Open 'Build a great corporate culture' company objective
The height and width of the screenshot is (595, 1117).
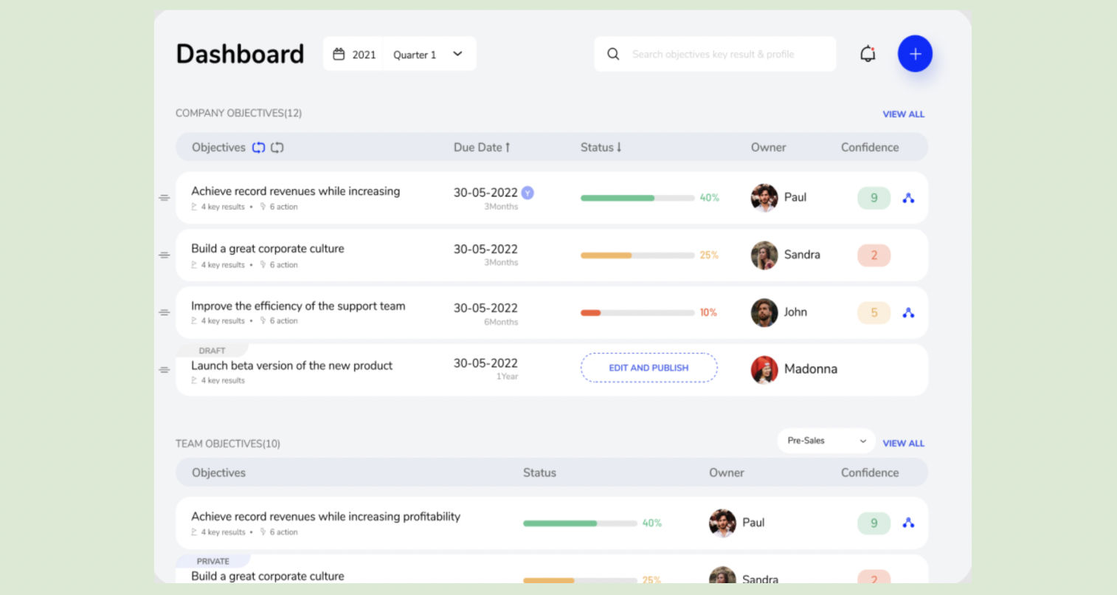point(268,249)
